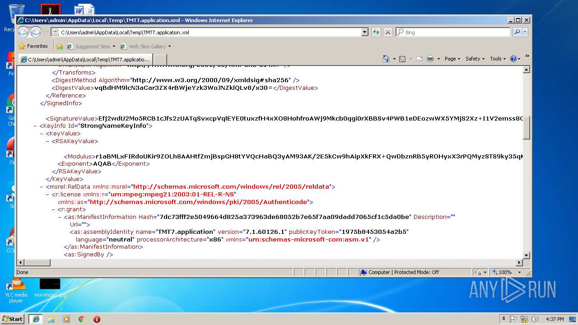The image size is (578, 325).
Task: Open Windows Media Player taskbar icon
Action: click(66, 319)
